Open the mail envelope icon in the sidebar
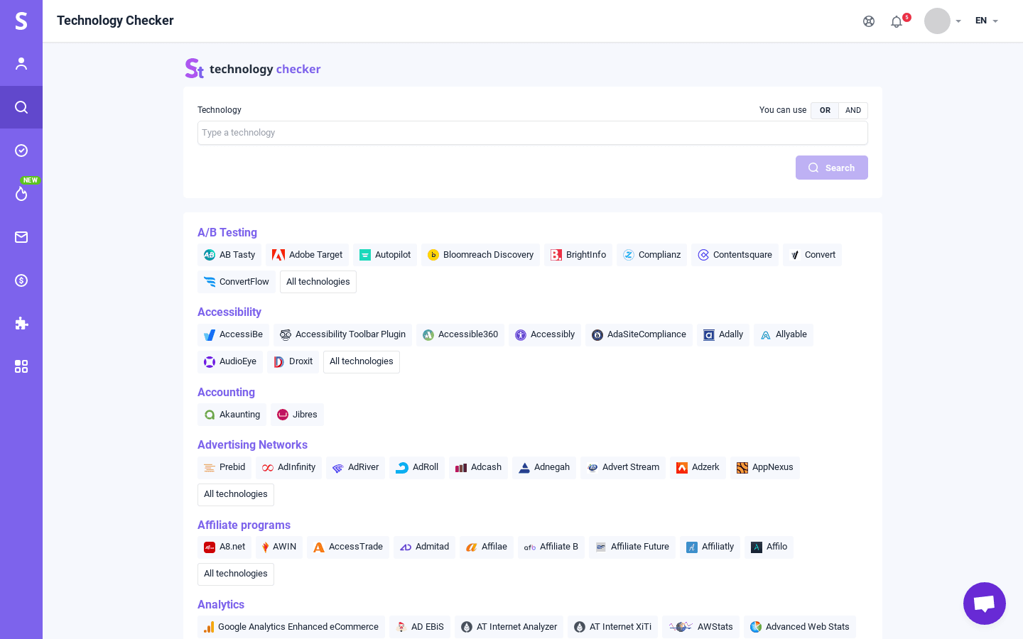Image resolution: width=1023 pixels, height=639 pixels. (21, 237)
